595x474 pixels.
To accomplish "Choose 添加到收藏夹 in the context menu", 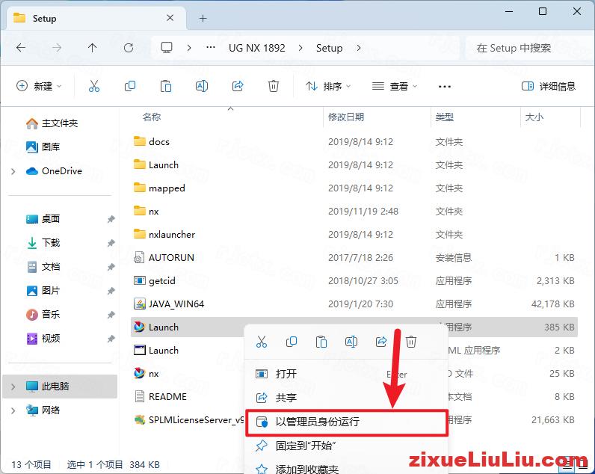I will (x=346, y=469).
